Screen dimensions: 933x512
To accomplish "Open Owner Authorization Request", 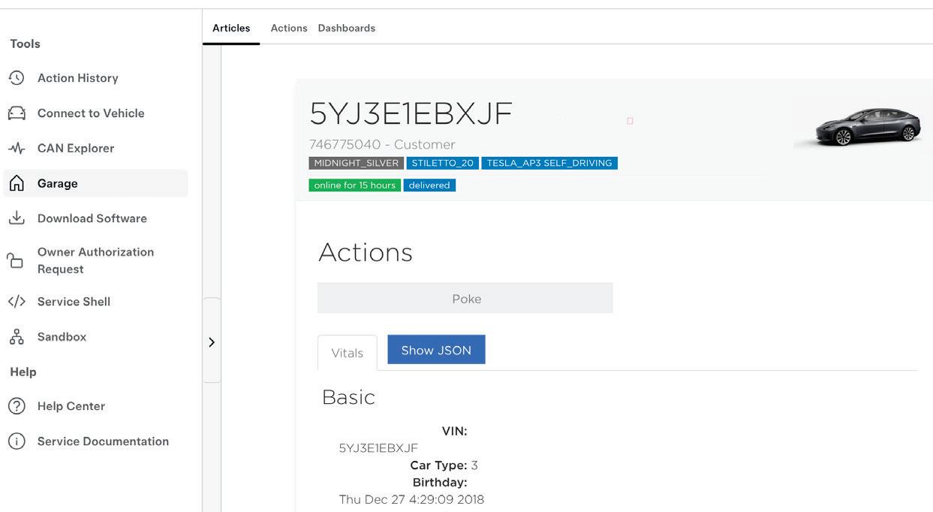I will (x=95, y=261).
